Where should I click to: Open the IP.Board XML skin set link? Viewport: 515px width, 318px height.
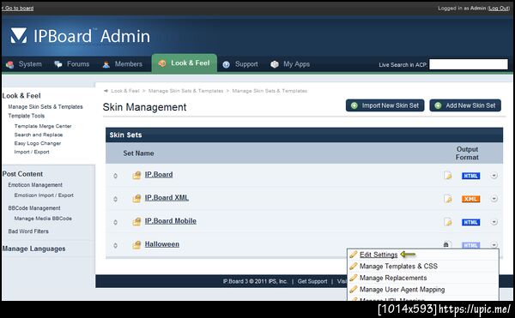point(167,198)
